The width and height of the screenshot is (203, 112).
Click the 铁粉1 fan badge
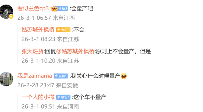click(x=61, y=76)
